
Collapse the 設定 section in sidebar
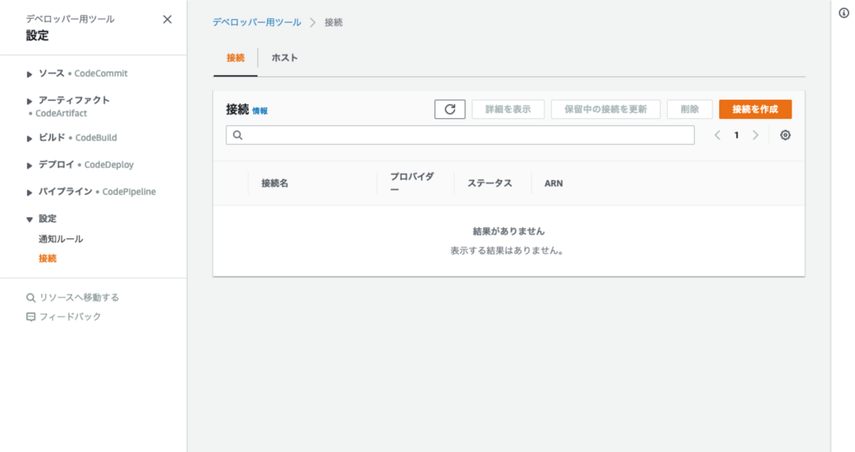pos(30,219)
